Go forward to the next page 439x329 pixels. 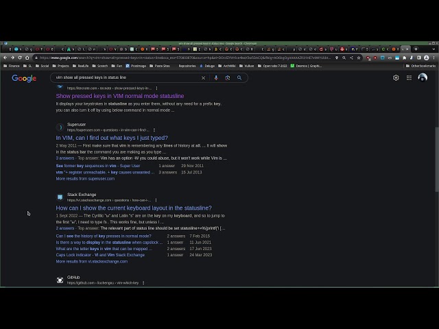pos(12,58)
